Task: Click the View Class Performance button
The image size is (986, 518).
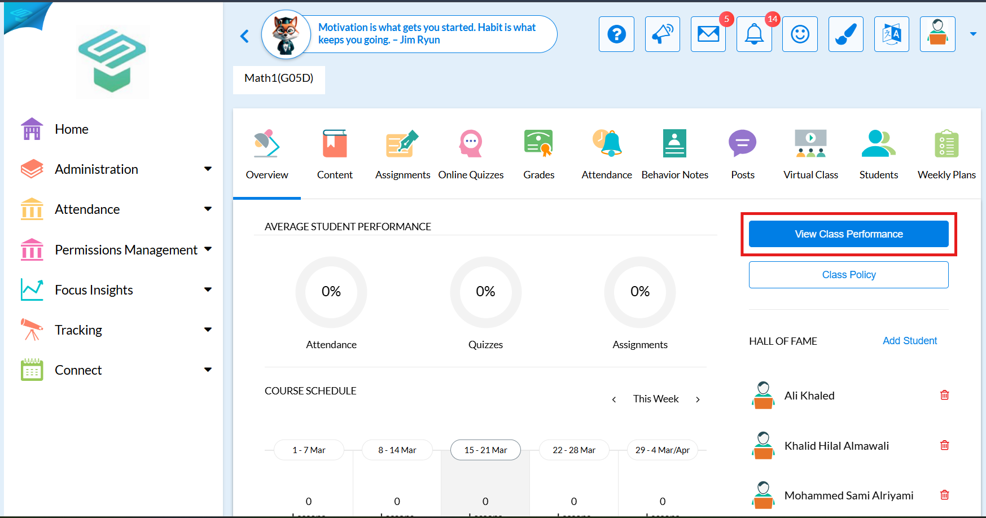Action: [x=849, y=234]
